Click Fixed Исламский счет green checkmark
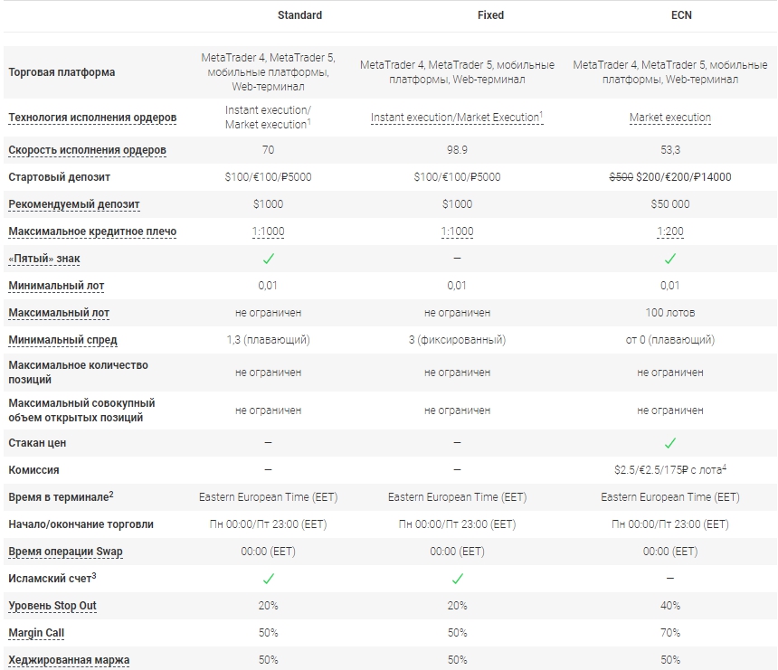 click(457, 579)
